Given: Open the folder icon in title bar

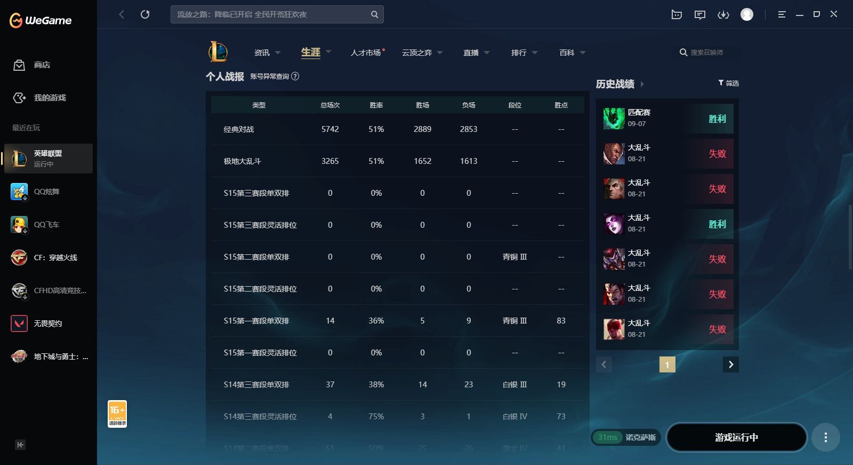Looking at the screenshot, I should click(x=676, y=14).
